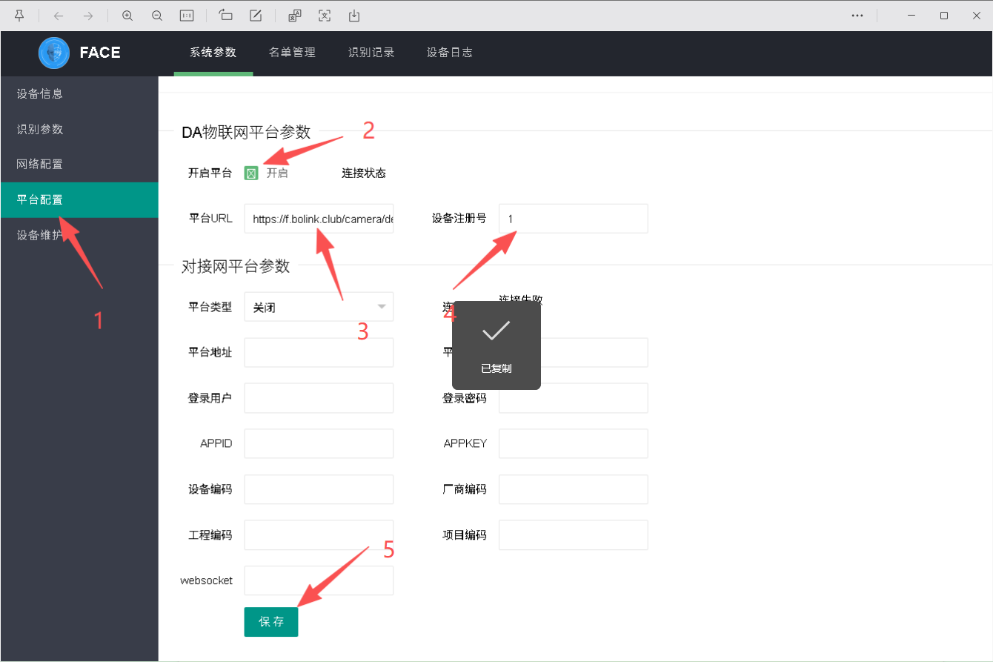Open the 系统参数 tab

213,53
